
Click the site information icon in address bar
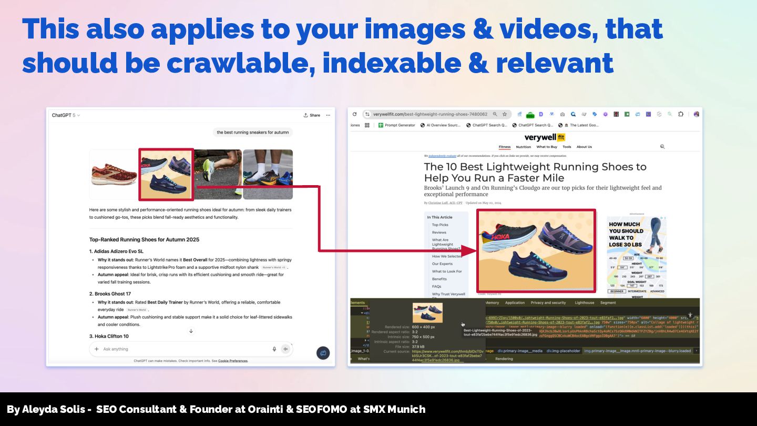pyautogui.click(x=368, y=114)
